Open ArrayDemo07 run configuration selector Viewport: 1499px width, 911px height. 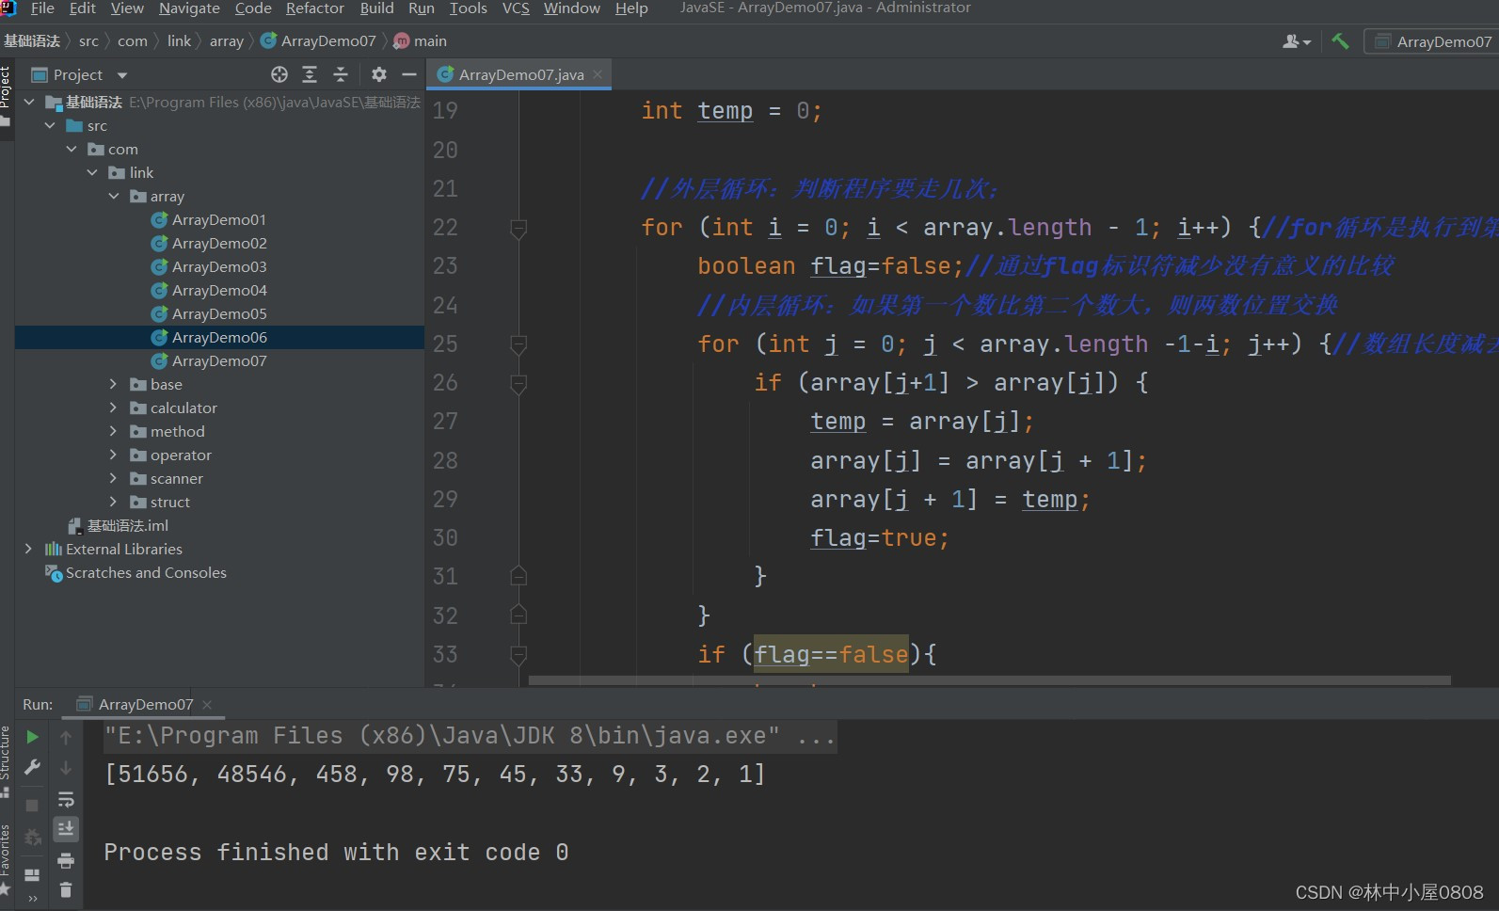tap(1432, 41)
